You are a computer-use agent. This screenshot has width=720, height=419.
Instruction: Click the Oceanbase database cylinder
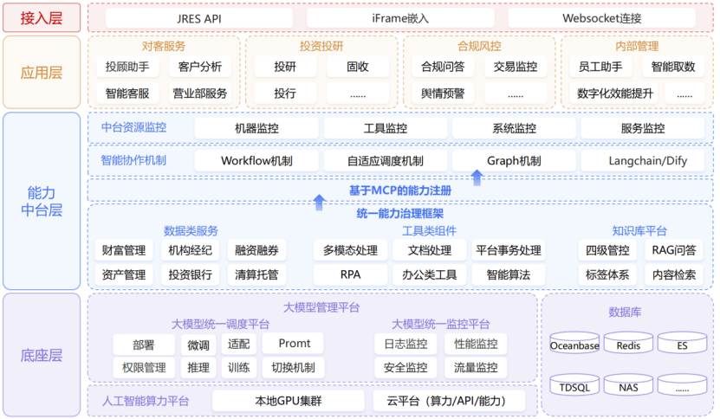pyautogui.click(x=574, y=345)
